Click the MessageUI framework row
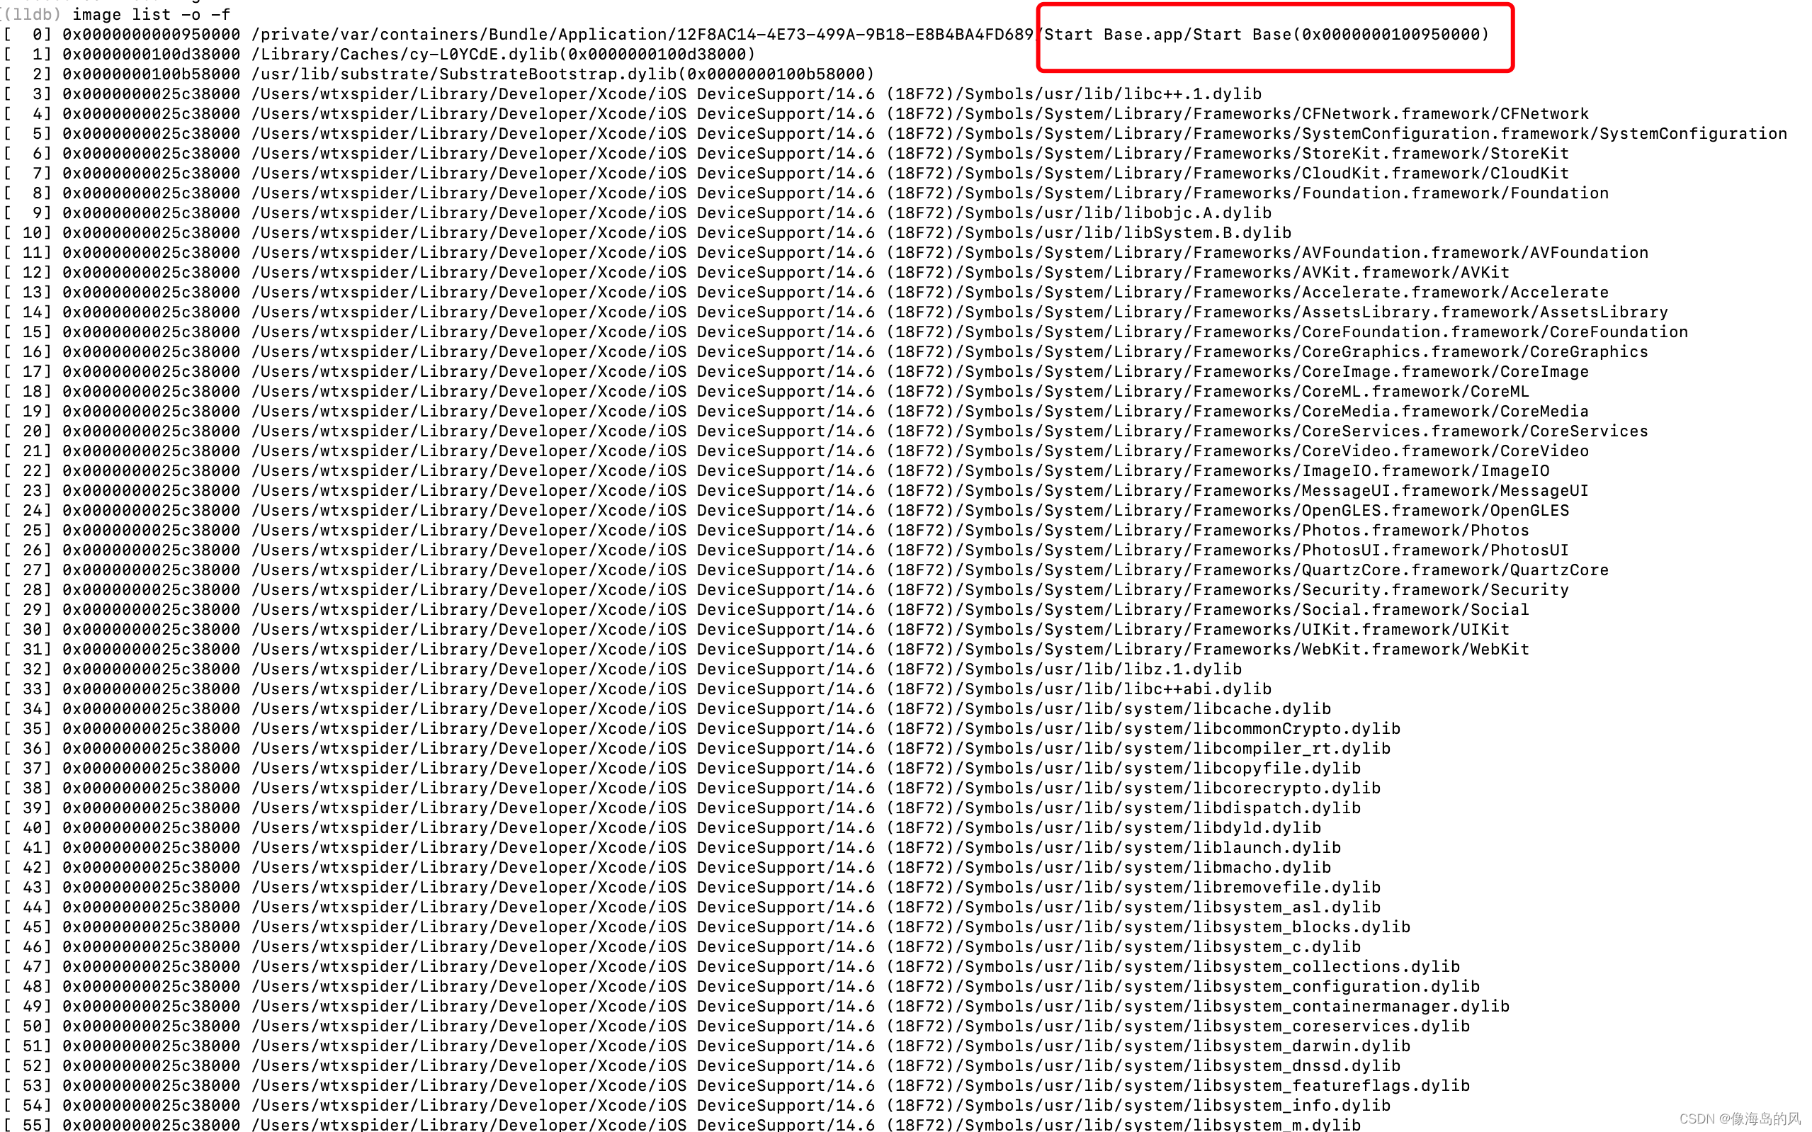The image size is (1812, 1132). click(x=1444, y=491)
